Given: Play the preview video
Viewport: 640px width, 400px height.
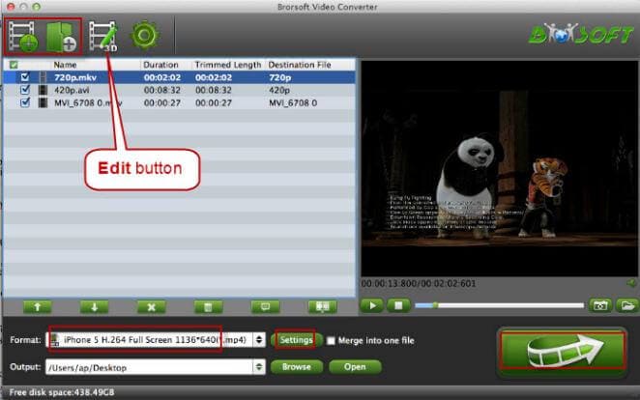Looking at the screenshot, I should tap(372, 305).
